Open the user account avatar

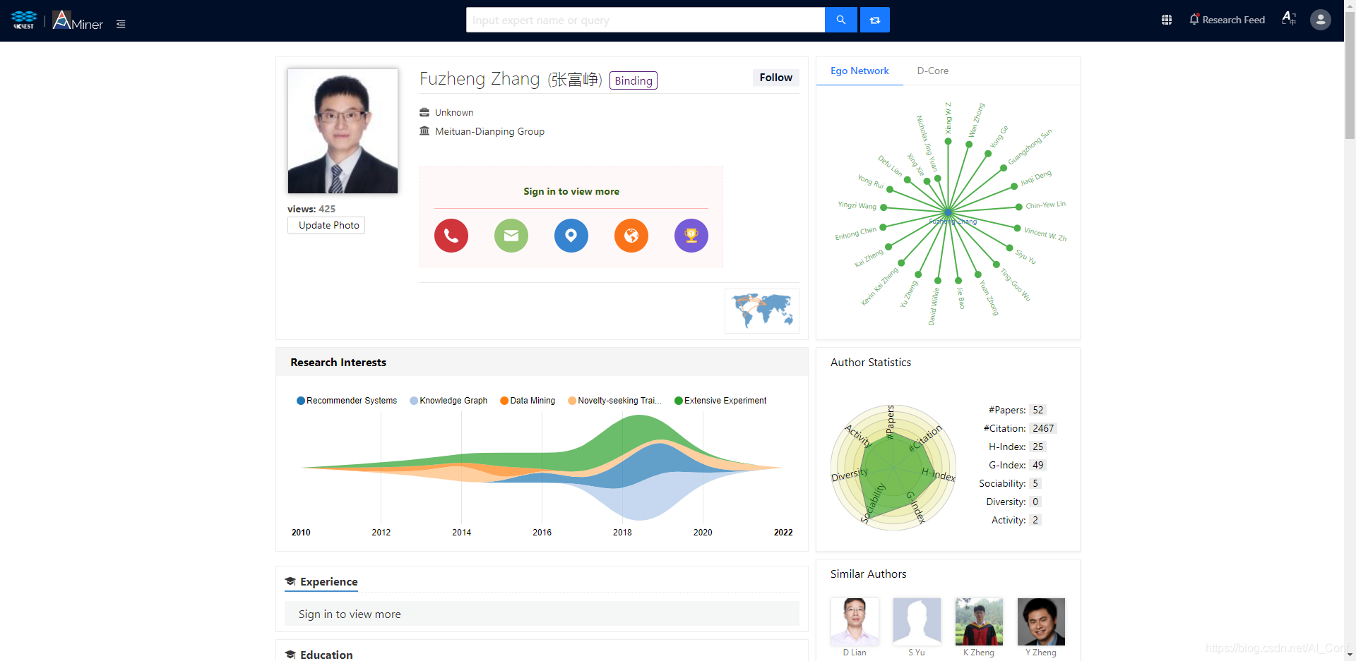(x=1321, y=20)
